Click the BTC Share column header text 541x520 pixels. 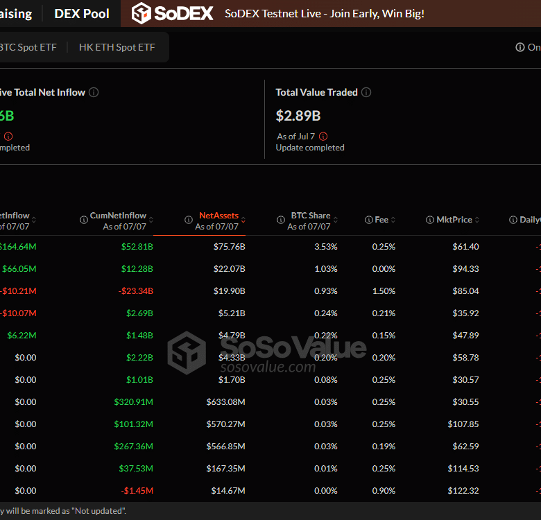tap(311, 216)
